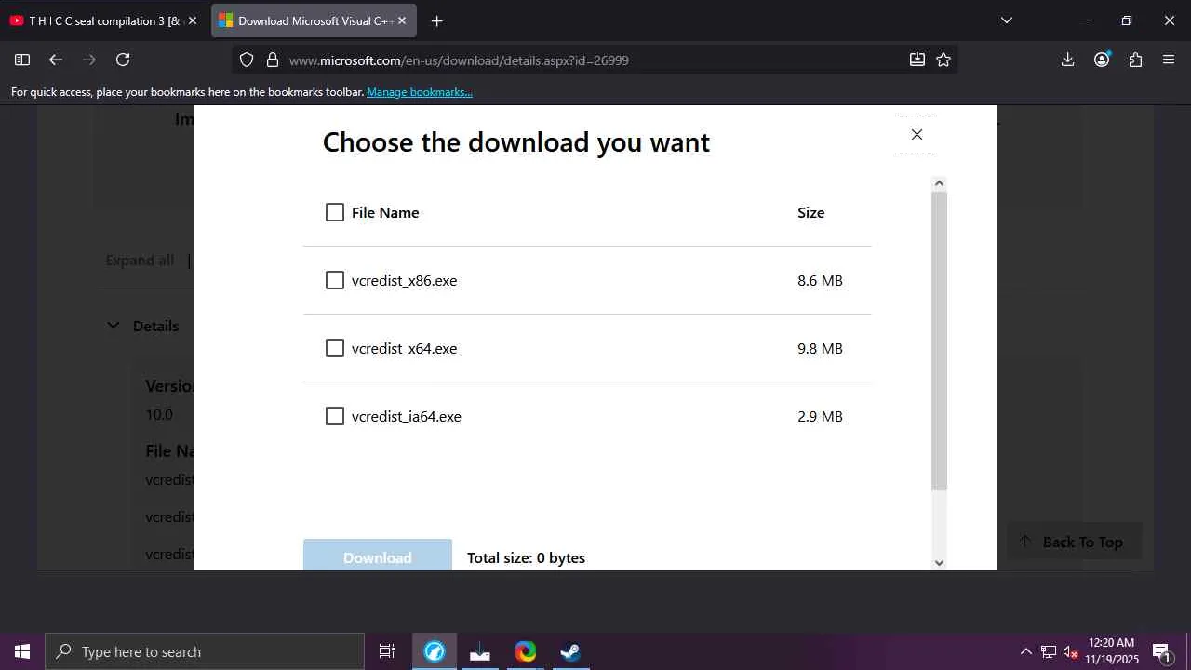Open the browser hamburger menu
Image resolution: width=1191 pixels, height=670 pixels.
pyautogui.click(x=1169, y=60)
